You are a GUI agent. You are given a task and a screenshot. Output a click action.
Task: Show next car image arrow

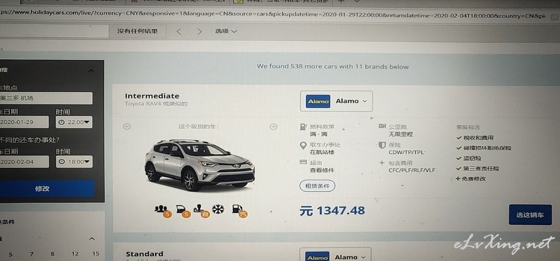click(x=273, y=126)
